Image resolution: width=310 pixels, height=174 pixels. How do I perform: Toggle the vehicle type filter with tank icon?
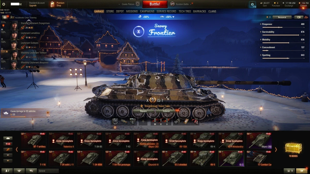8,138
